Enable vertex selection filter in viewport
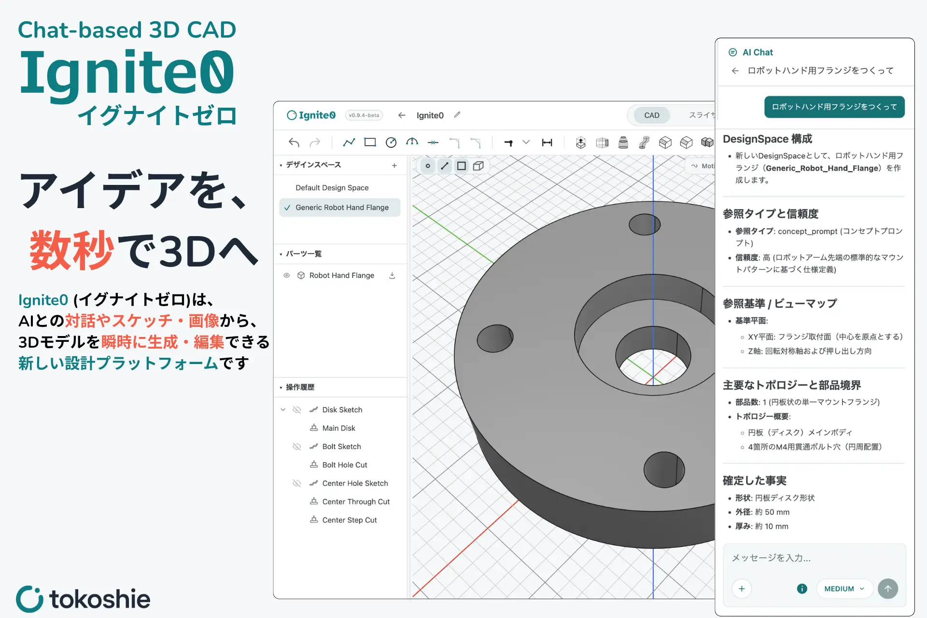 pos(428,166)
